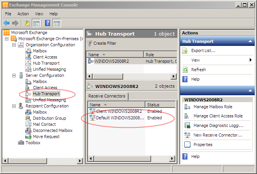Screen dimensions: 257x174
Task: Click the Create Filter funnel icon
Action: (x=89, y=43)
